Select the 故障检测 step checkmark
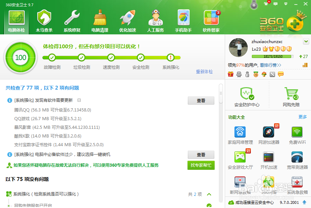The image size is (311, 208). point(52,58)
